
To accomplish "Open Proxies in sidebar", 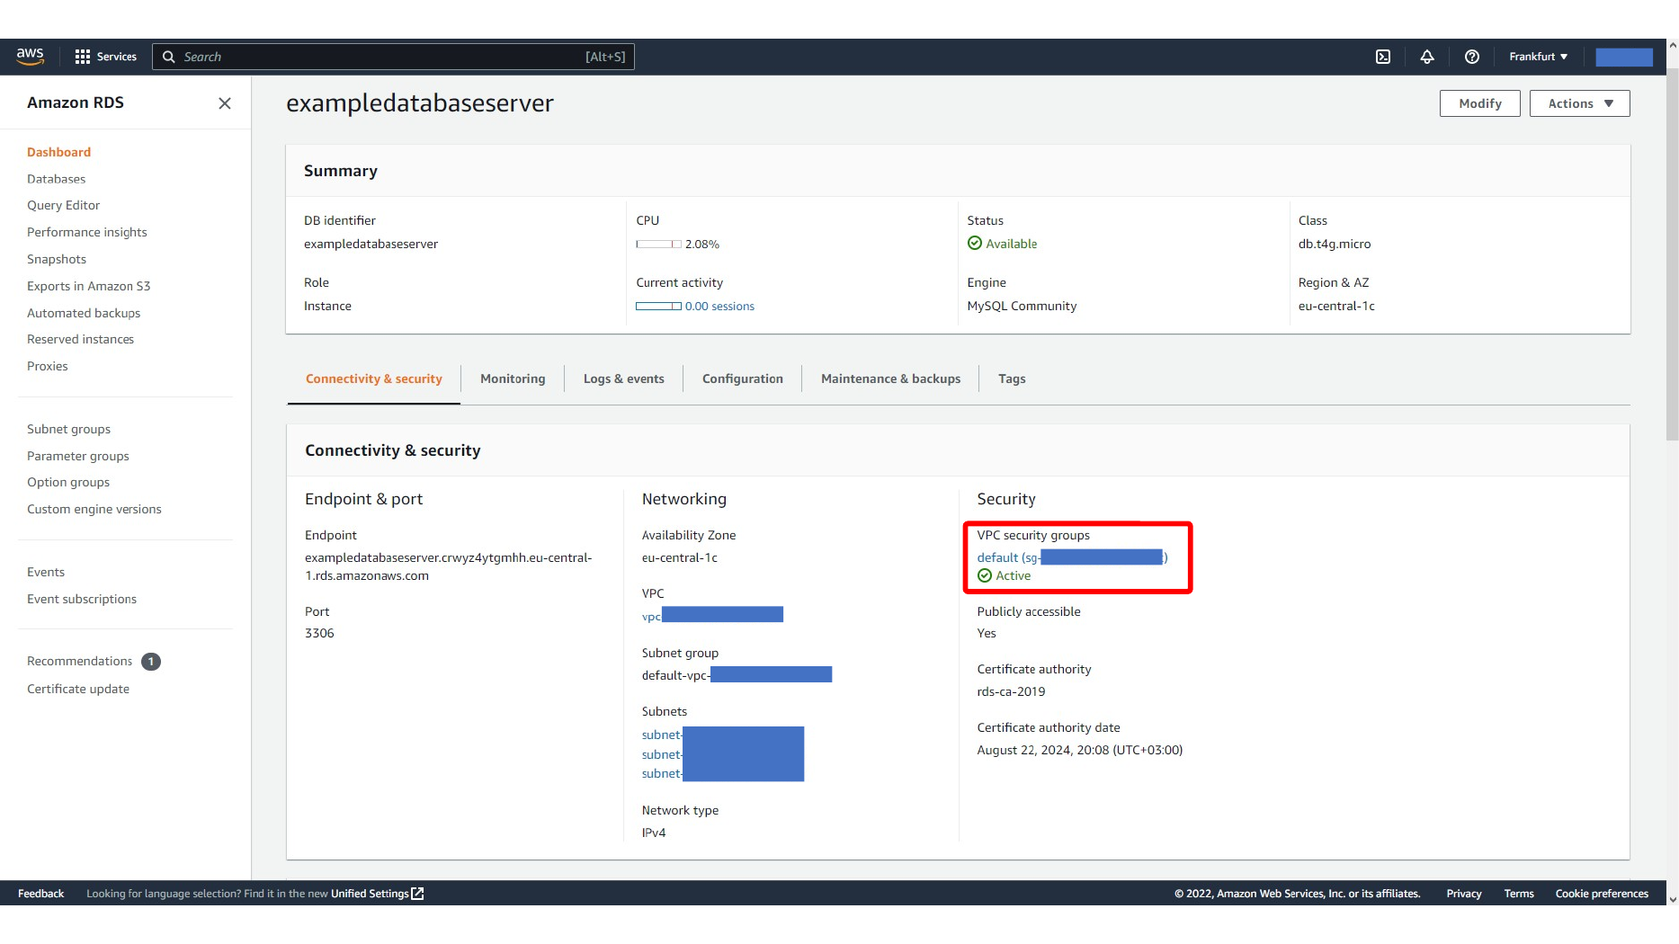I will click(48, 366).
